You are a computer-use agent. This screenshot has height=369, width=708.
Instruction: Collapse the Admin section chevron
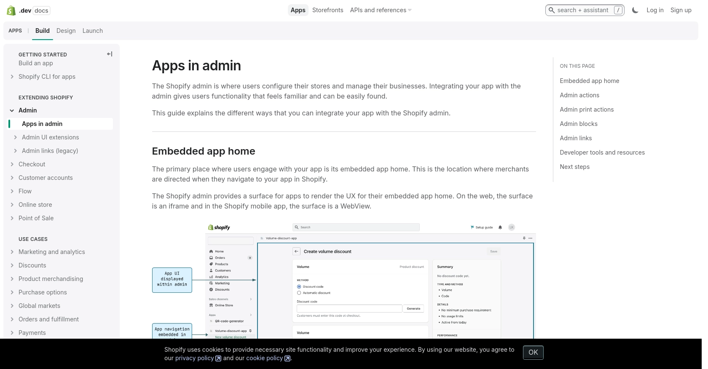click(12, 110)
